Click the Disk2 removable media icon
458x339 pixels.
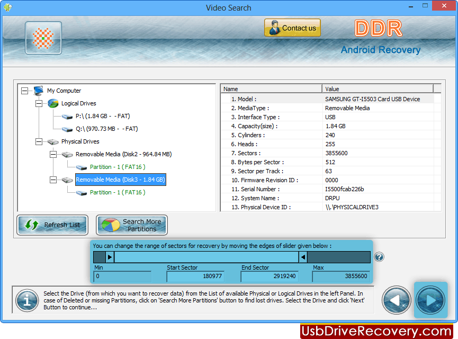click(x=67, y=155)
